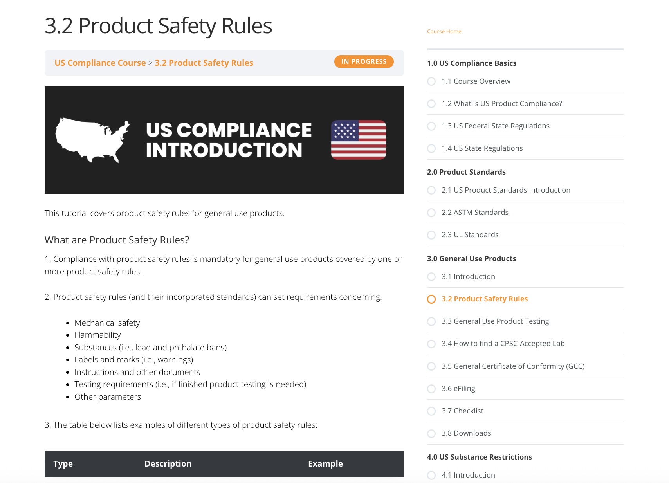Select 3.4 How to find a CPSC-Accepted Lab

[x=503, y=344]
